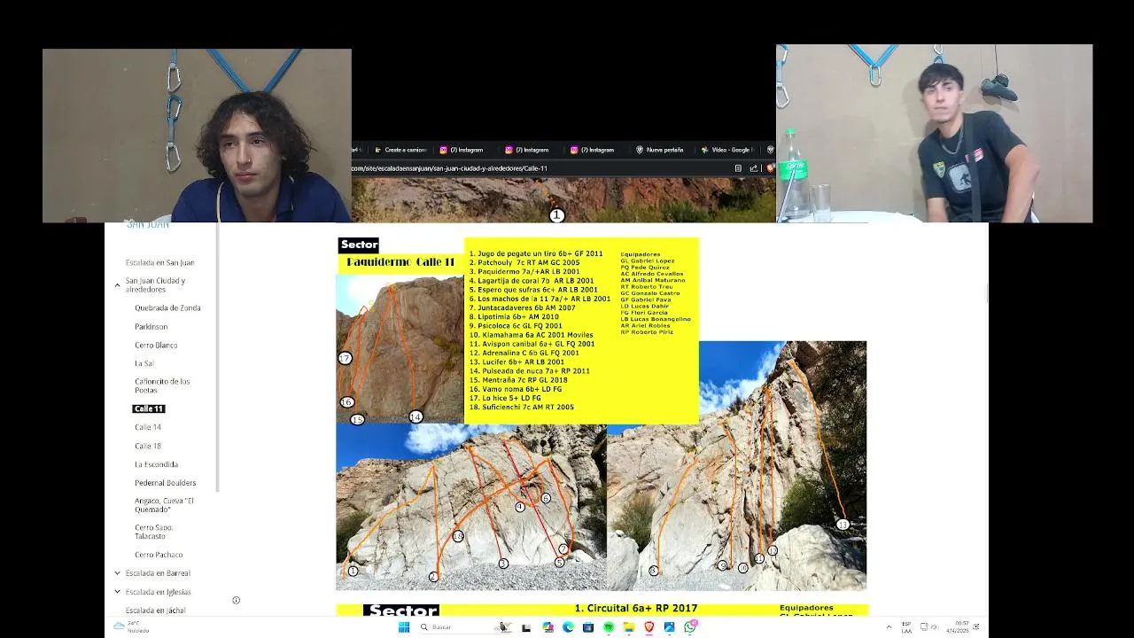Click the bottom-right rock wall topo image
The image size is (1134, 638).
(x=737, y=465)
